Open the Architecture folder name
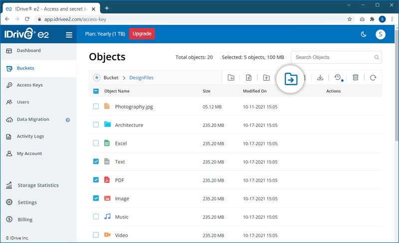This screenshot has width=399, height=243. pyautogui.click(x=129, y=125)
